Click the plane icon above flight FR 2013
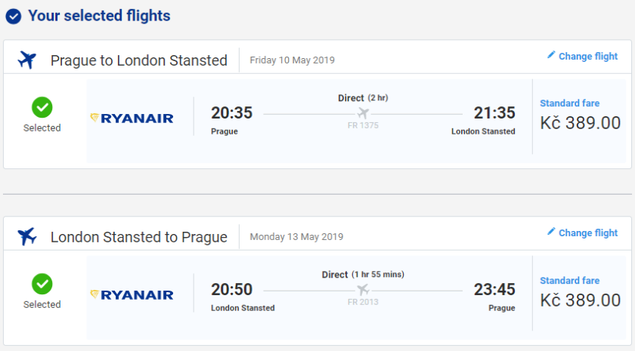This screenshot has height=351, width=635. [363, 290]
